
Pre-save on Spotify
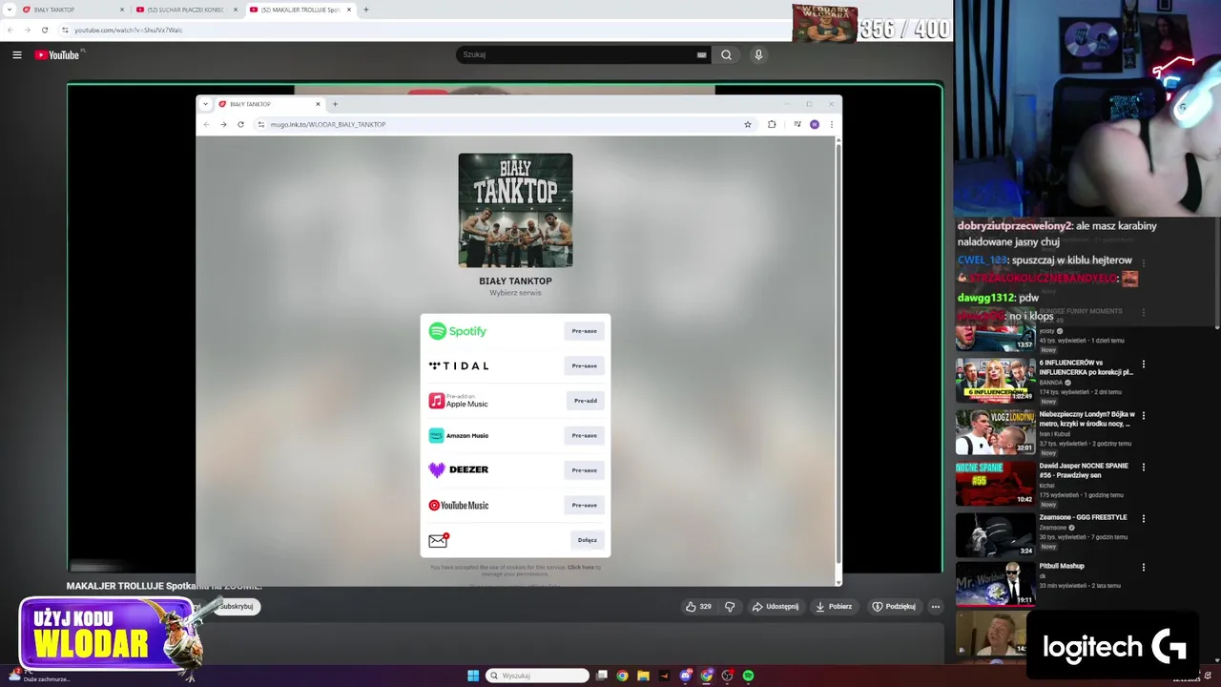585,331
